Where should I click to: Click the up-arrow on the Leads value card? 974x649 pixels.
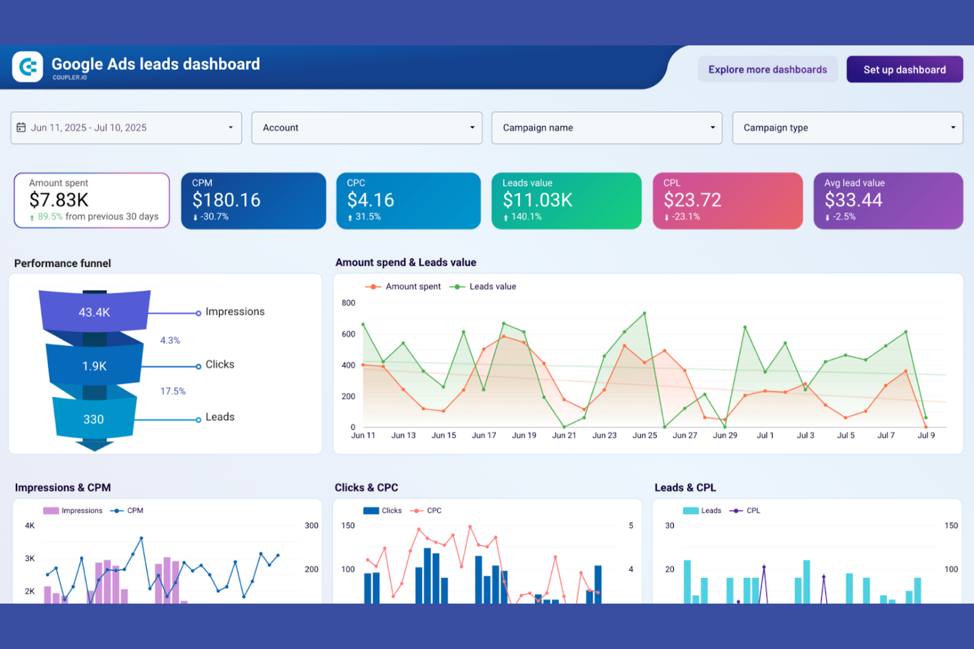point(505,216)
